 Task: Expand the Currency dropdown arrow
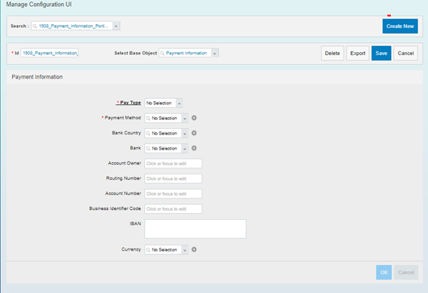click(x=185, y=250)
